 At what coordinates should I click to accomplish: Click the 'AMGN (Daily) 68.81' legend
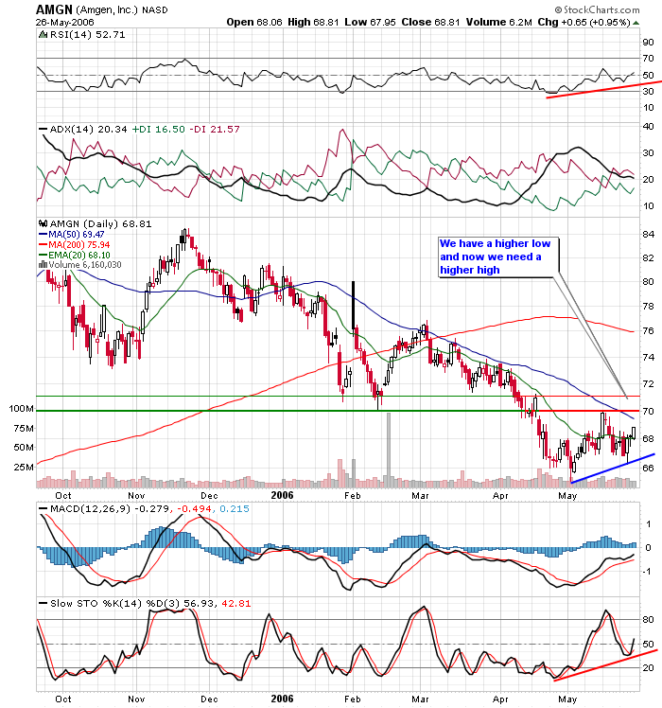pos(100,224)
